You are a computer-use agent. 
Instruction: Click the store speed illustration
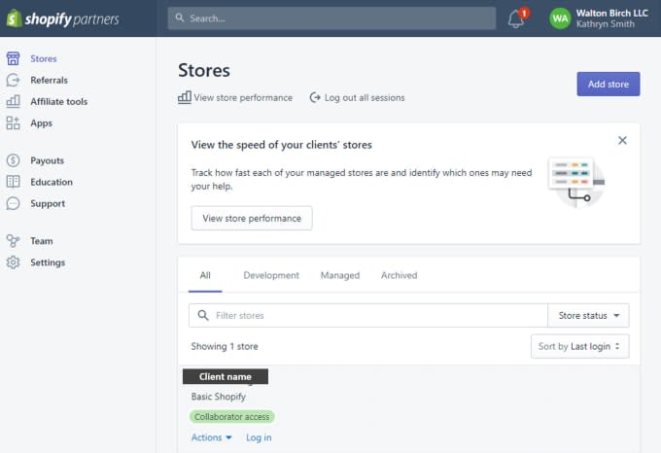(x=576, y=182)
